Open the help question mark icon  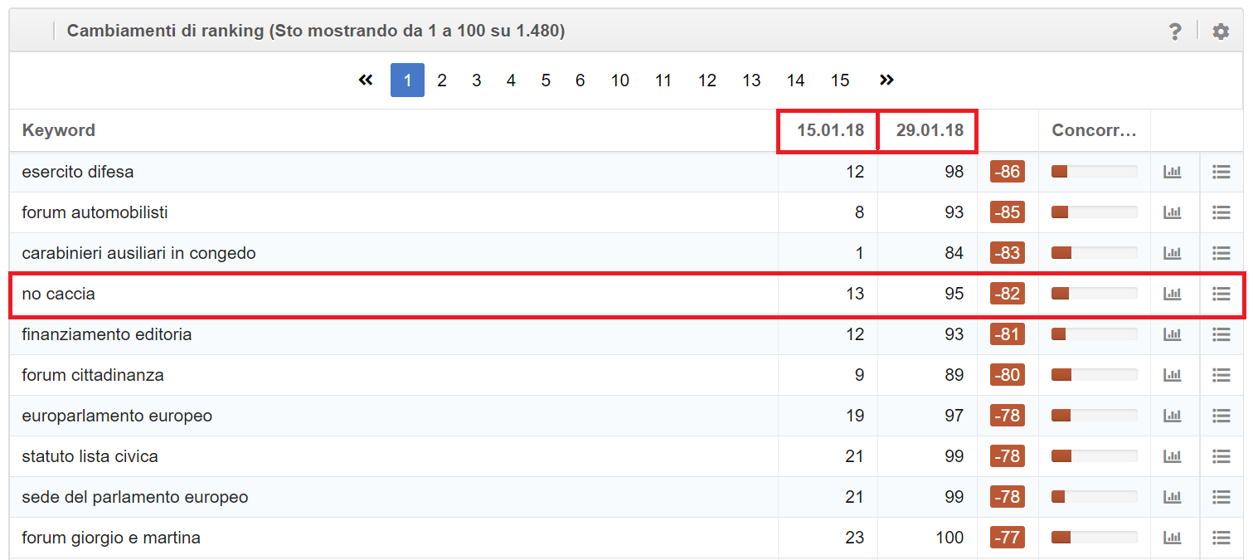click(x=1174, y=32)
